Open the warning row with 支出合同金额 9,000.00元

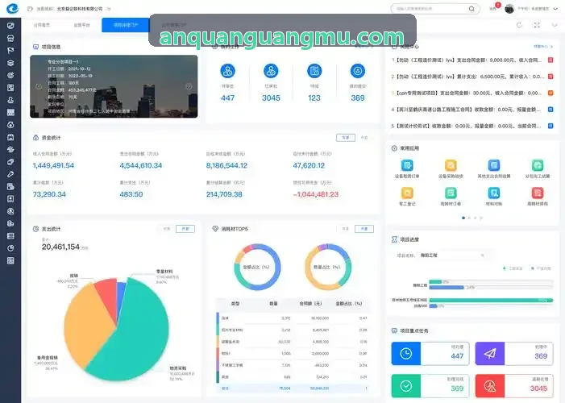click(472, 60)
